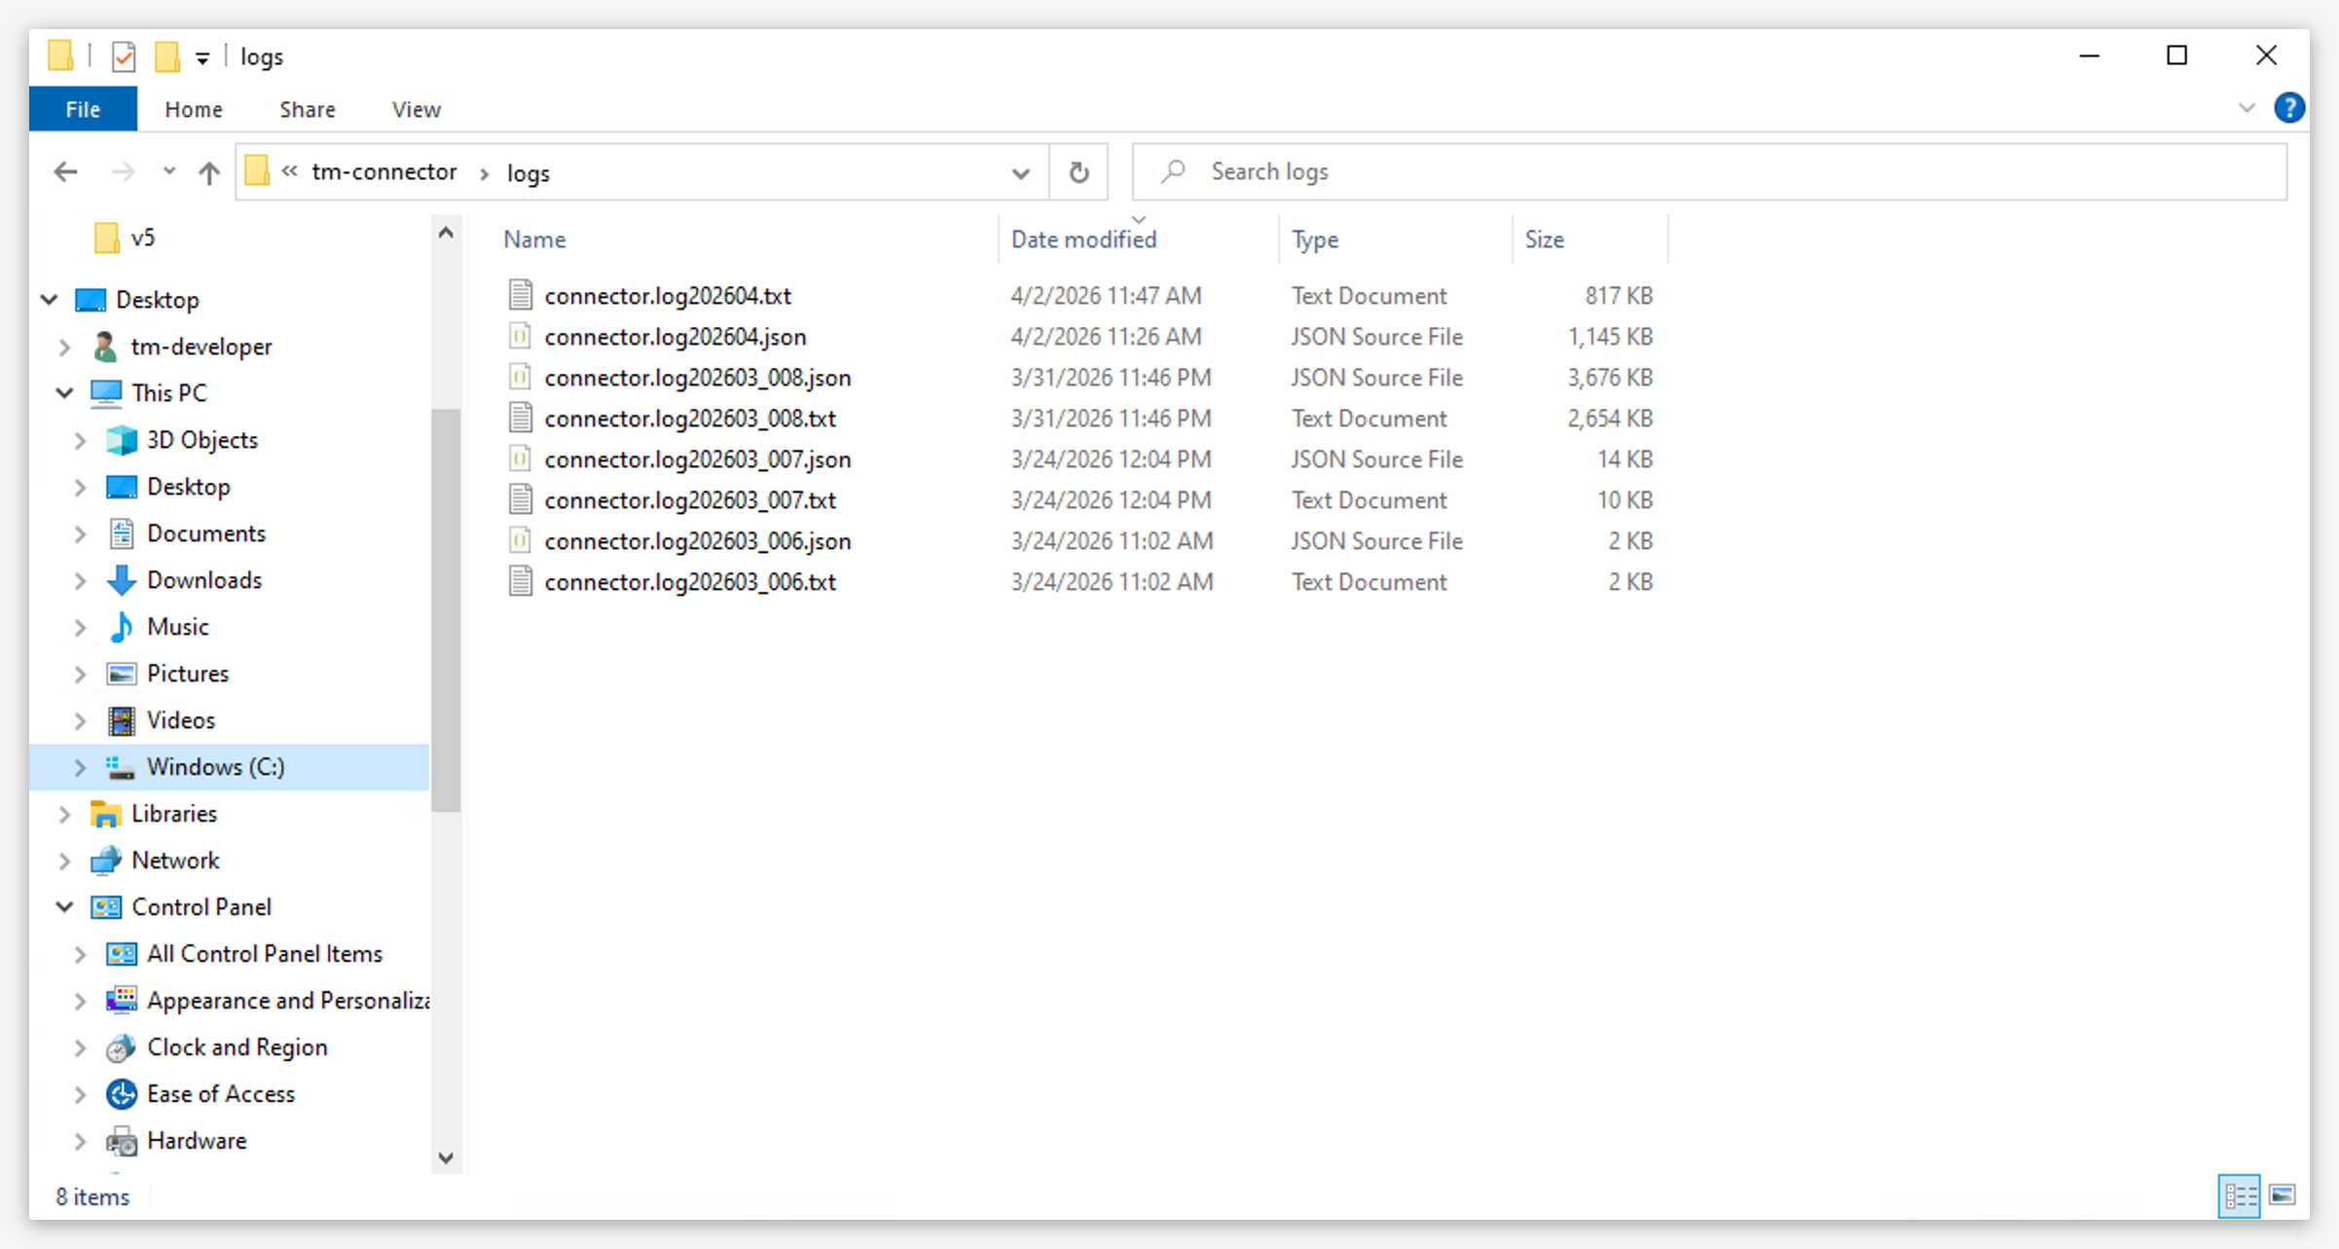Open Help via the question mark icon
2339x1249 pixels.
(2289, 108)
